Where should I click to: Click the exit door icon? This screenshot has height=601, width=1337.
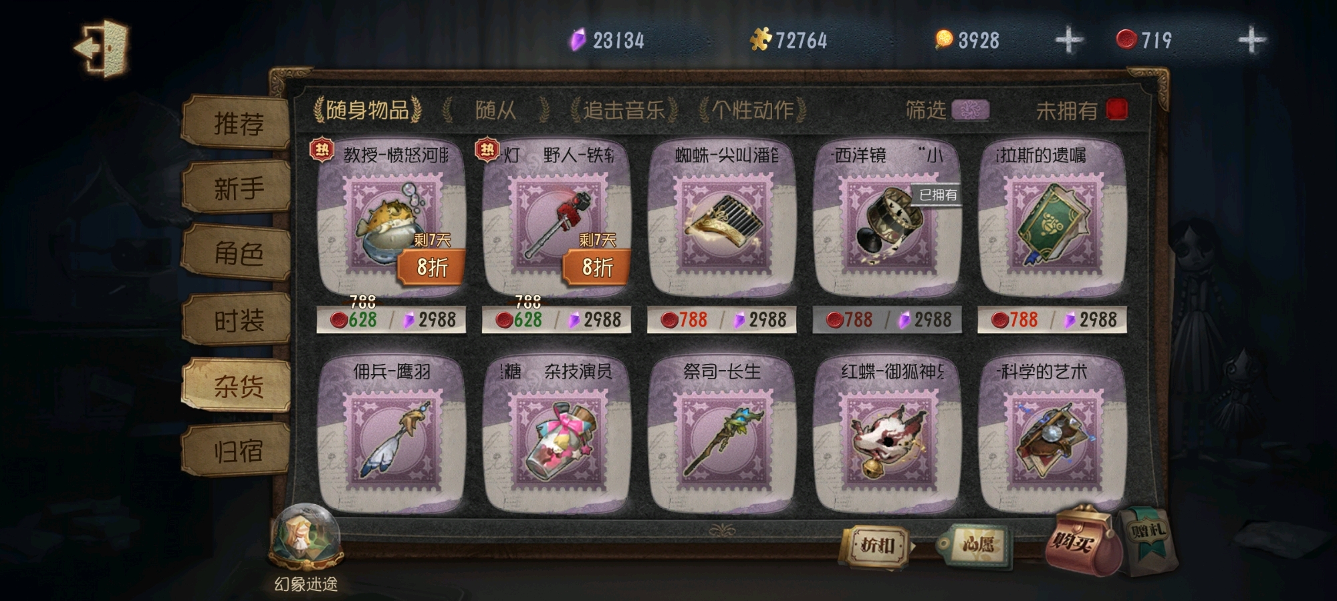(102, 47)
